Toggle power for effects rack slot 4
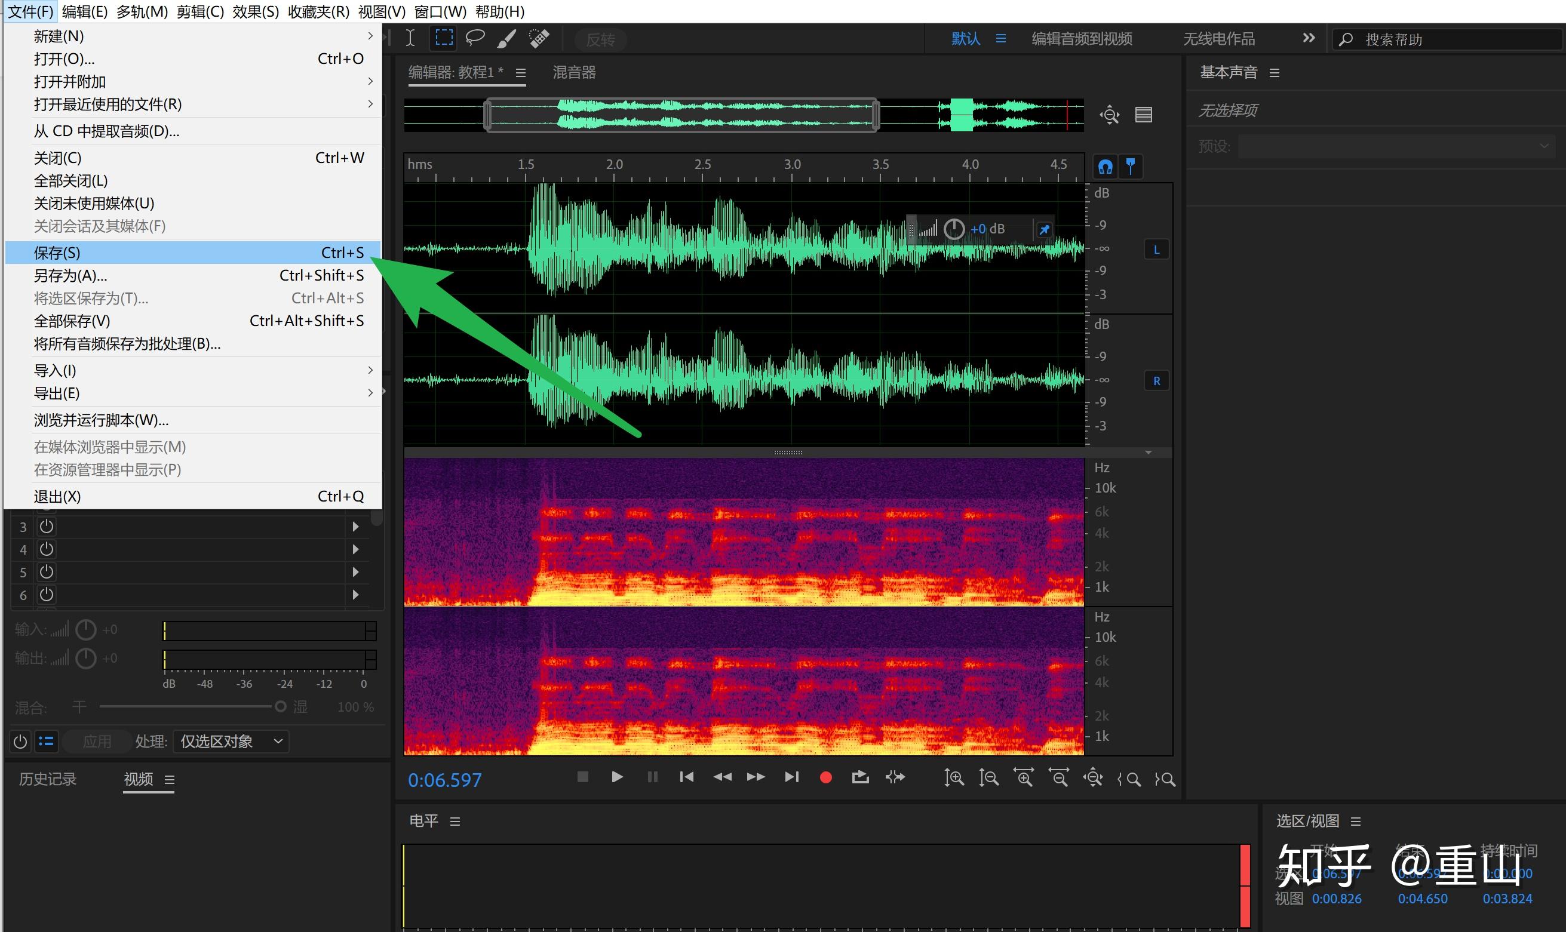1566x932 pixels. tap(46, 549)
